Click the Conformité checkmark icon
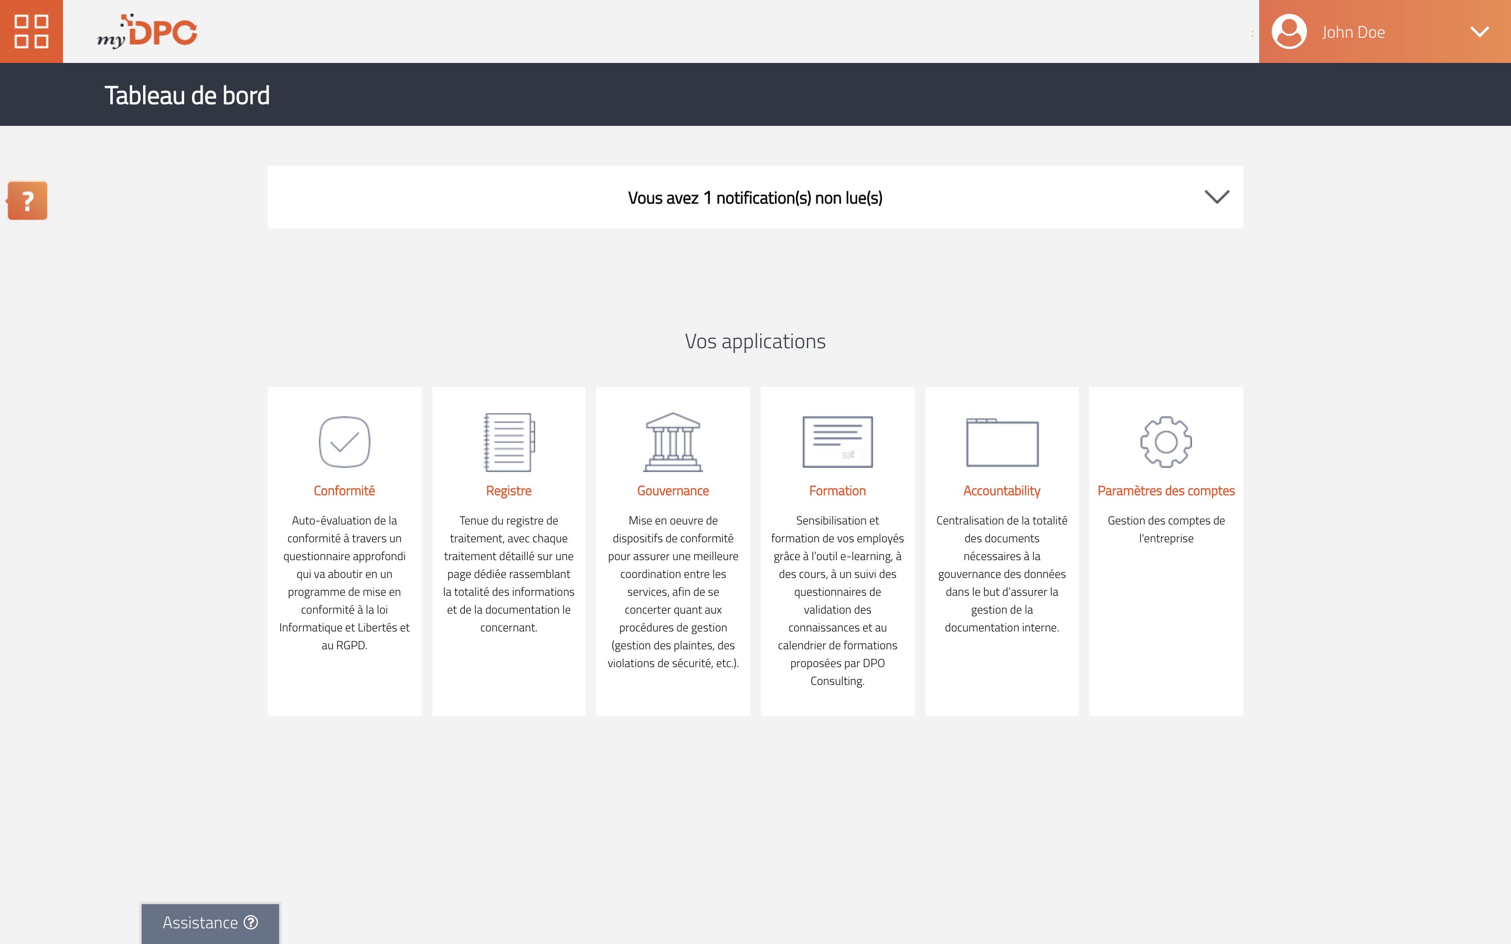 (x=345, y=443)
